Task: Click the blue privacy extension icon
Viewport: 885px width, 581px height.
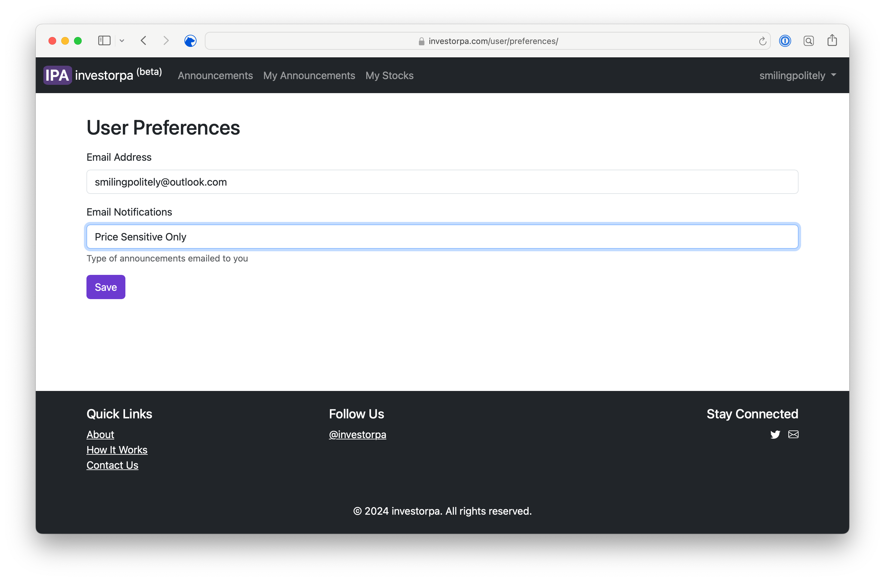Action: [x=190, y=41]
